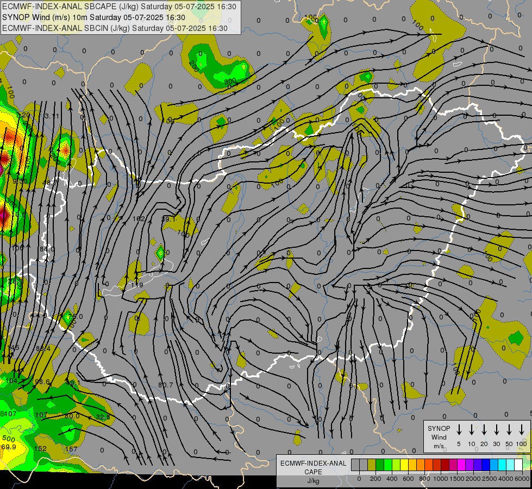
Task: Click the SYNOP Wind 10m title line
Action: click(93, 17)
